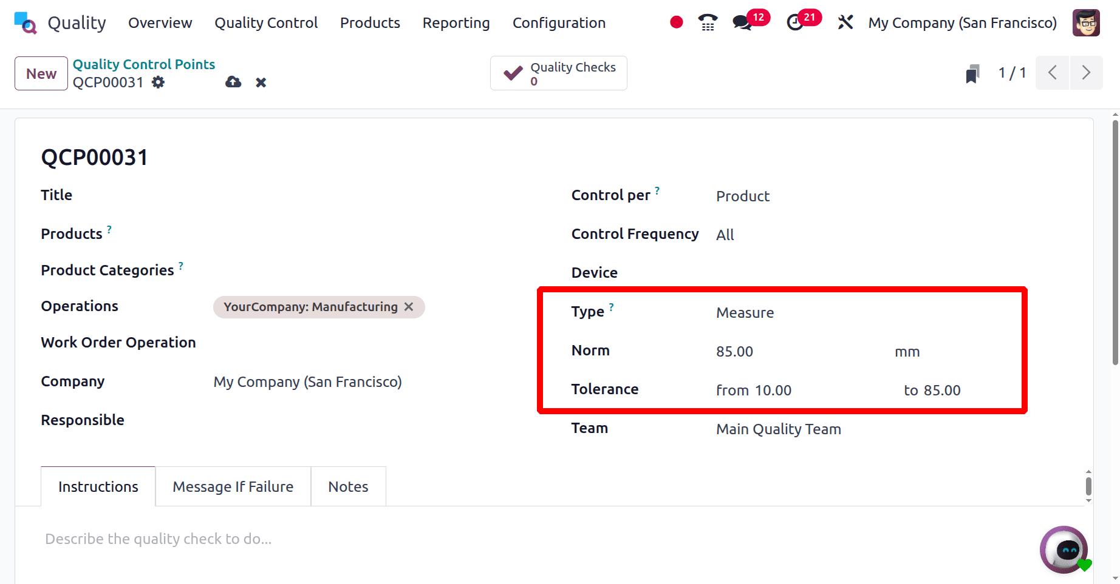Click the red recording indicator dot

(675, 22)
